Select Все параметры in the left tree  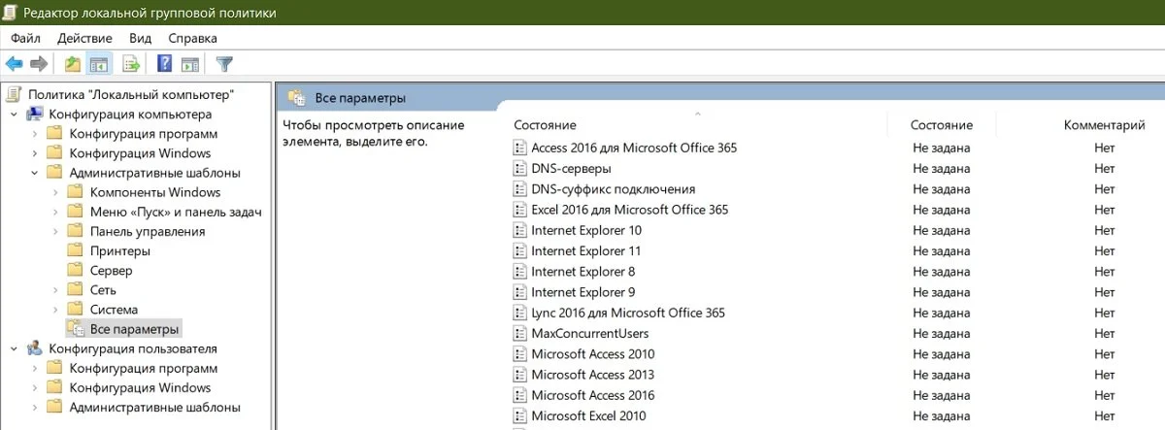(135, 329)
